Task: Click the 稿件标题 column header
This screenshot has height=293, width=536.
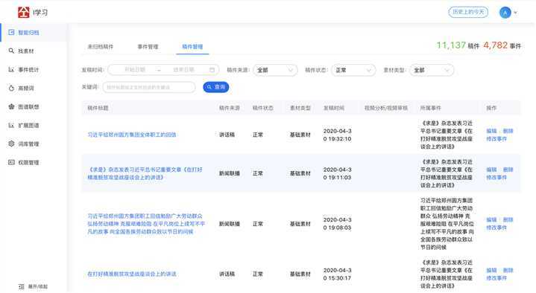Action: point(98,108)
